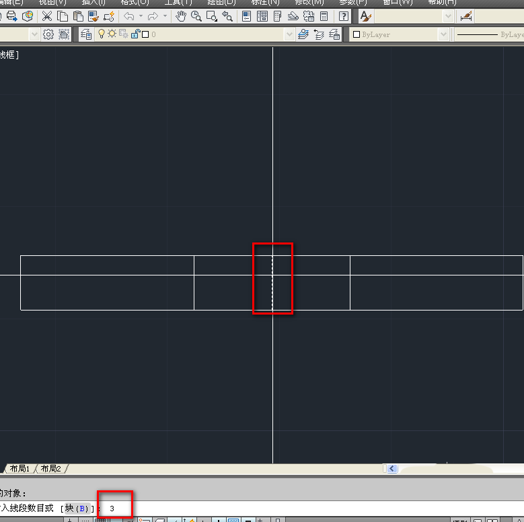Select the Match Properties brush icon

[x=93, y=15]
